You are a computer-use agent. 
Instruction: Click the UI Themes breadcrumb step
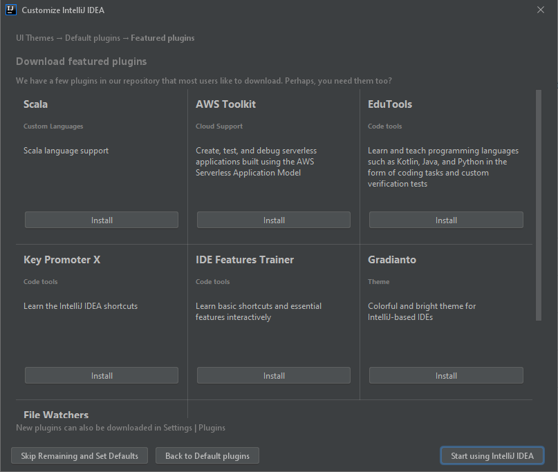click(35, 38)
